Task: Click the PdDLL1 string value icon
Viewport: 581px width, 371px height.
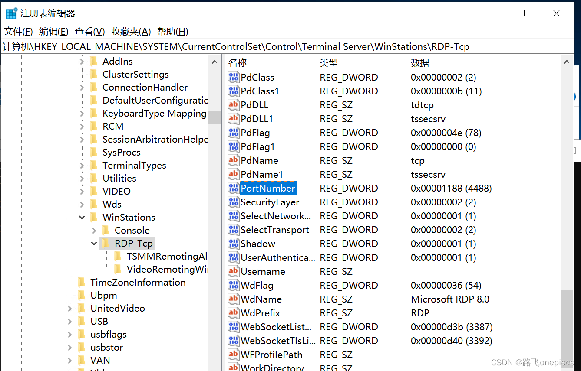Action: click(x=234, y=119)
